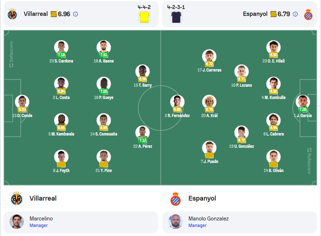Open J. Puado player avatar
The height and width of the screenshot is (236, 321).
pos(209,148)
